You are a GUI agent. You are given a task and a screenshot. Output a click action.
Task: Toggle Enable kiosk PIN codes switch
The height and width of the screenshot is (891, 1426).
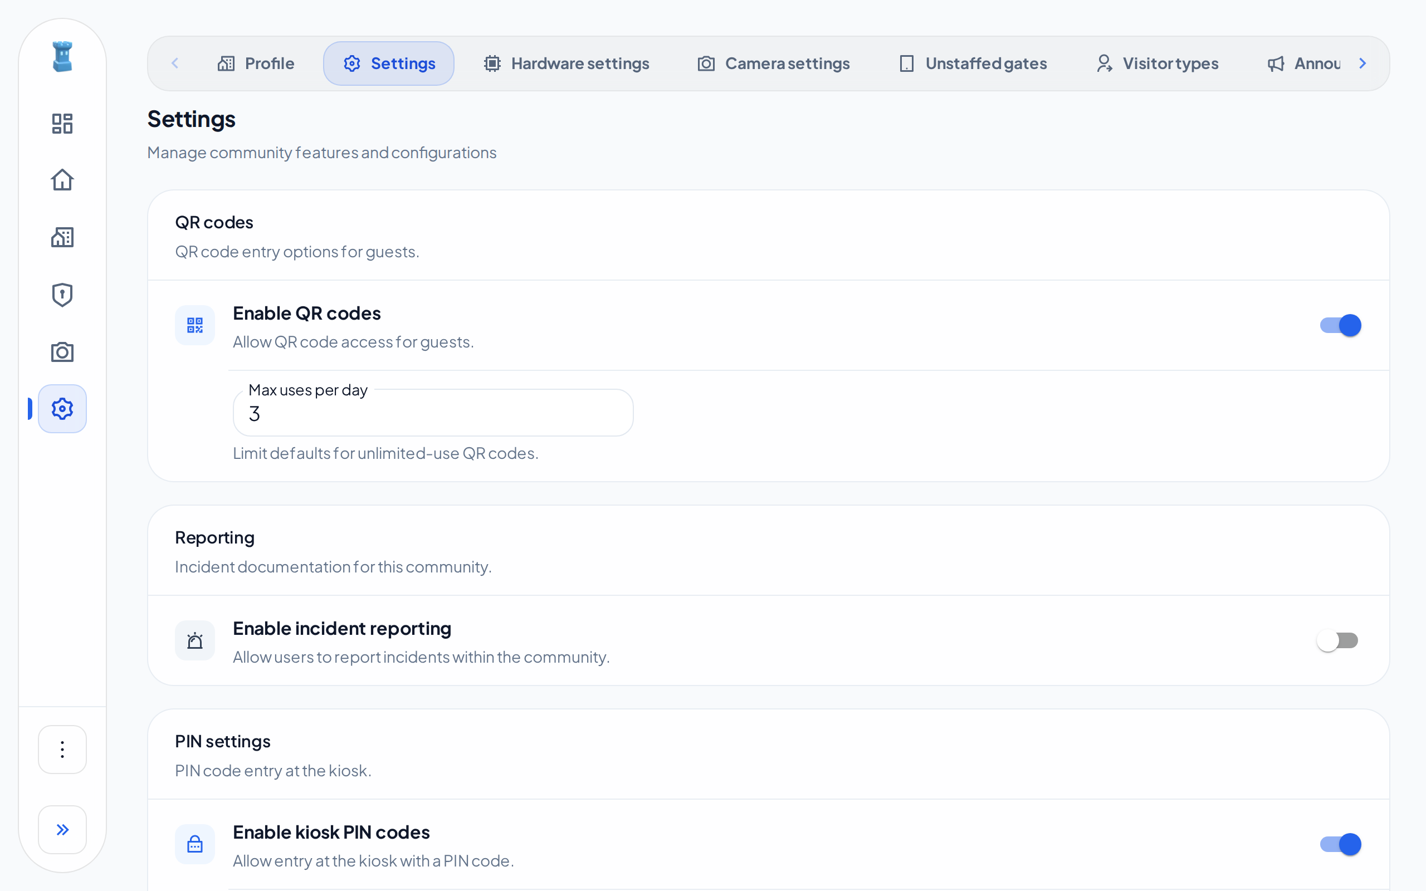coord(1340,844)
